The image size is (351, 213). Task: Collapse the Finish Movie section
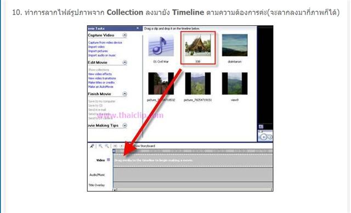pos(124,94)
